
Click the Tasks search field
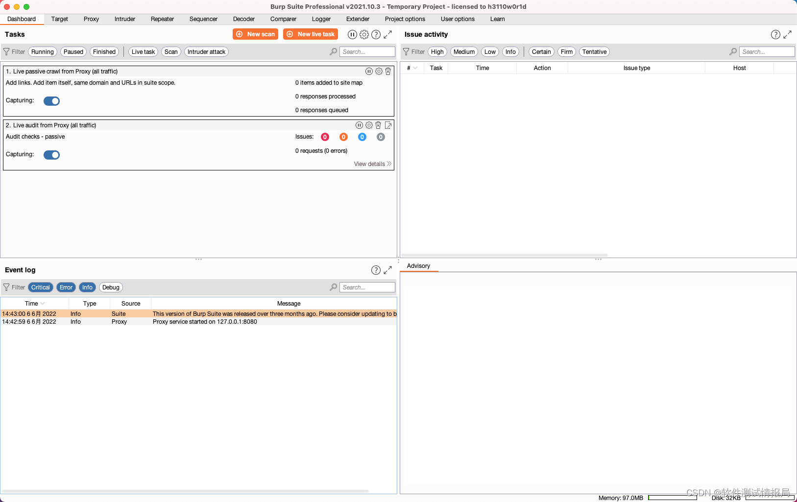367,51
